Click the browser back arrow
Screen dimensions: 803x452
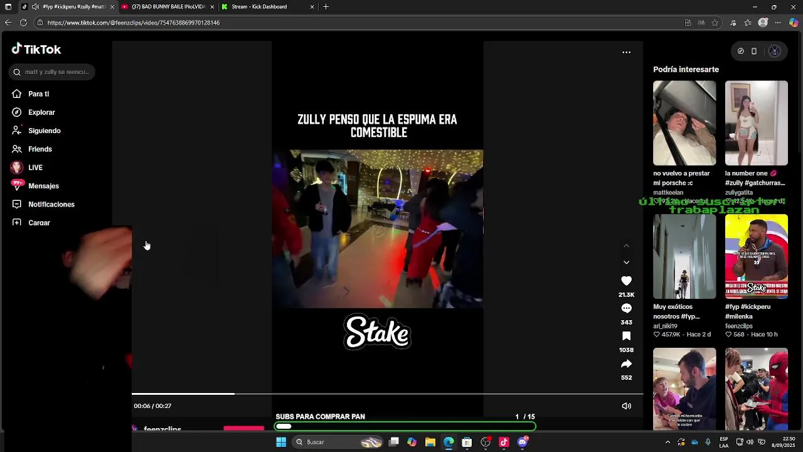point(8,23)
